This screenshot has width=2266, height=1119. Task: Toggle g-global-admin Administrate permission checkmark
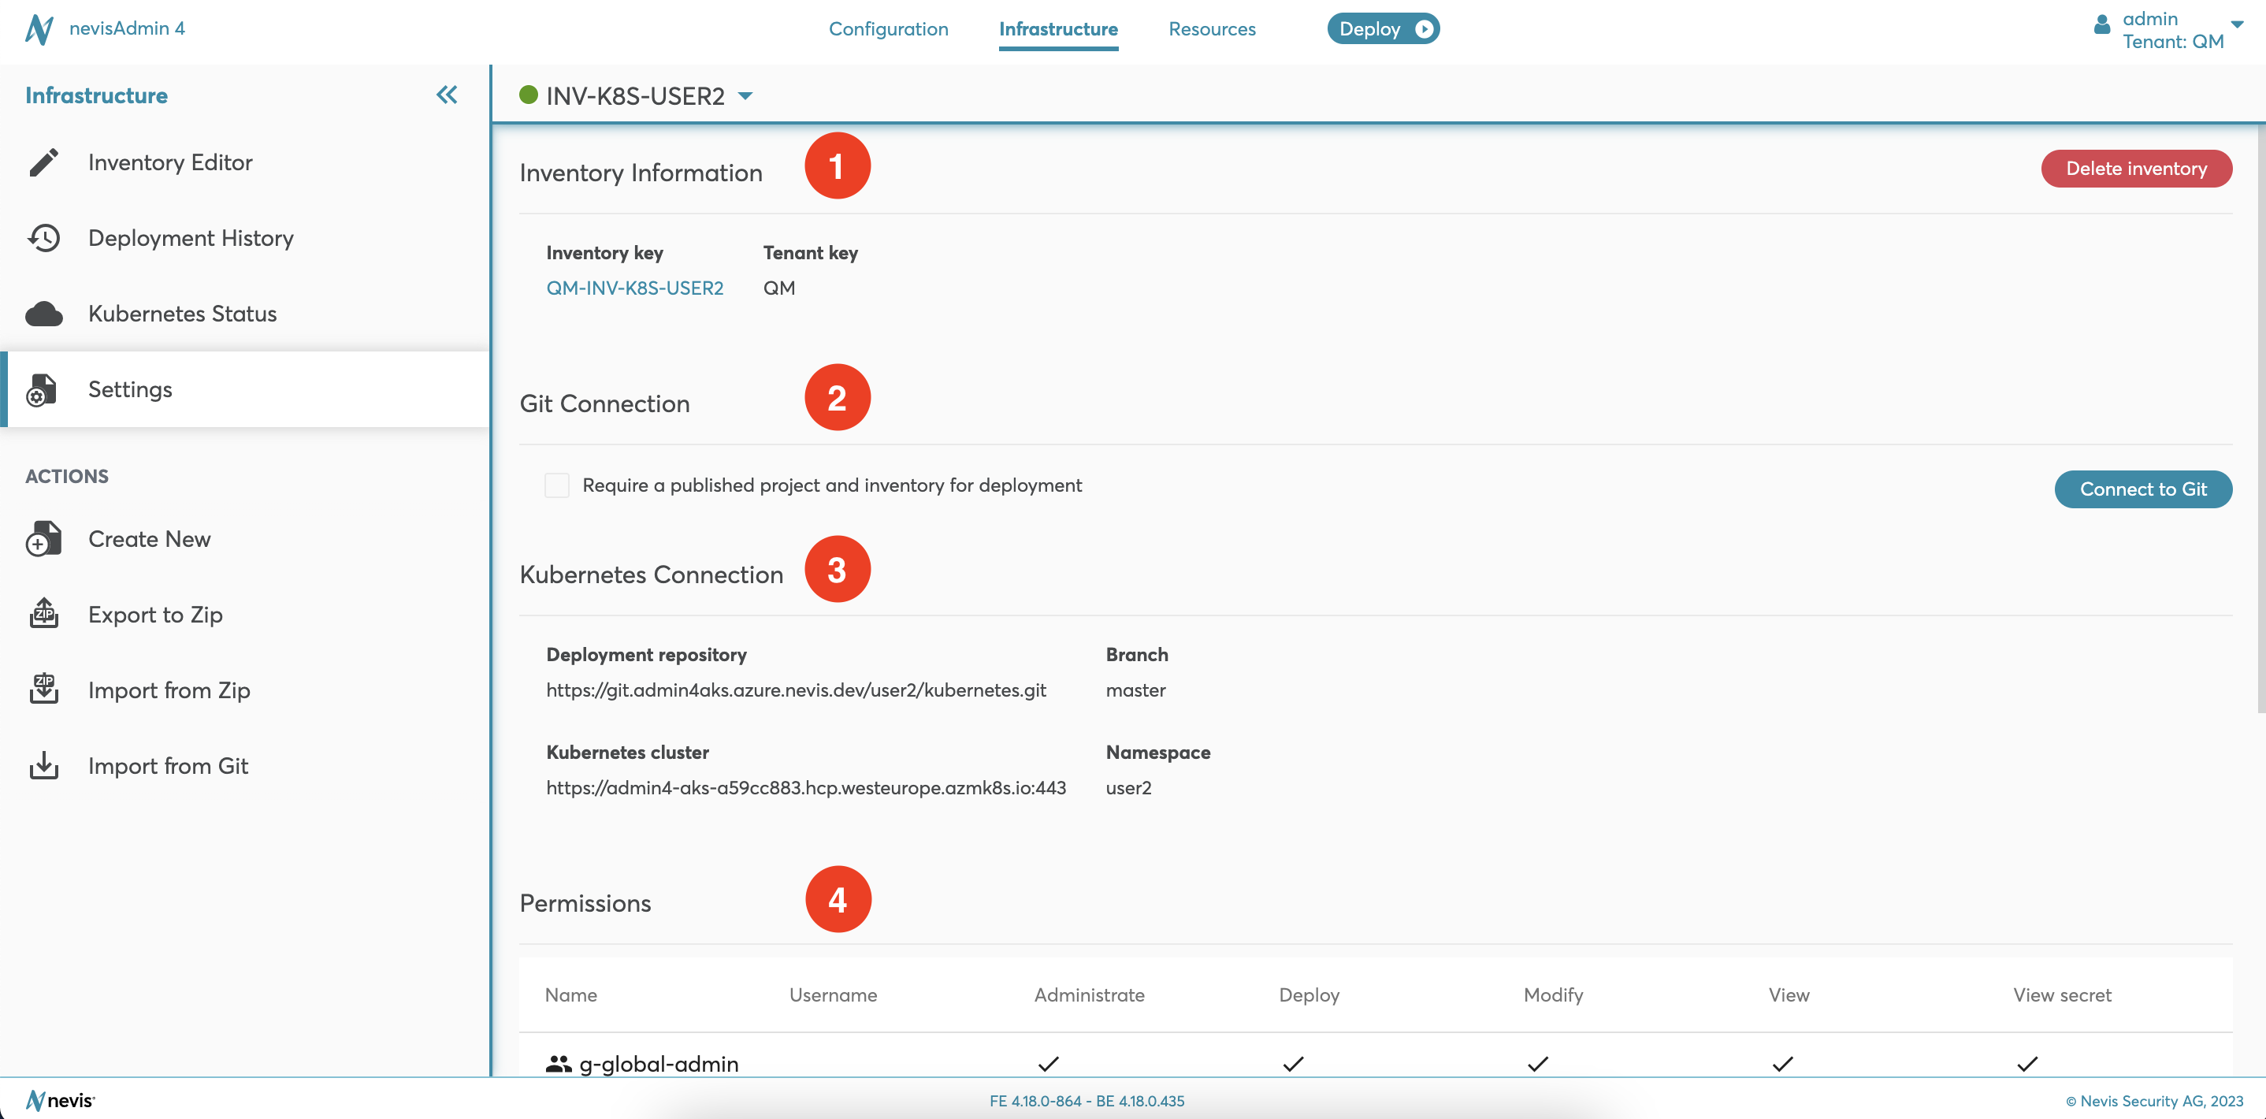pos(1048,1063)
